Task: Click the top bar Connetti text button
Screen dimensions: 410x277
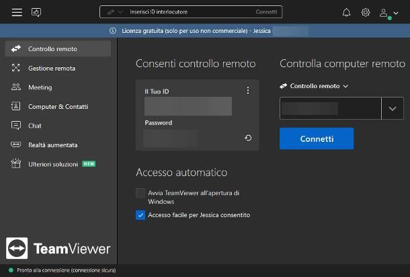Action: (266, 12)
